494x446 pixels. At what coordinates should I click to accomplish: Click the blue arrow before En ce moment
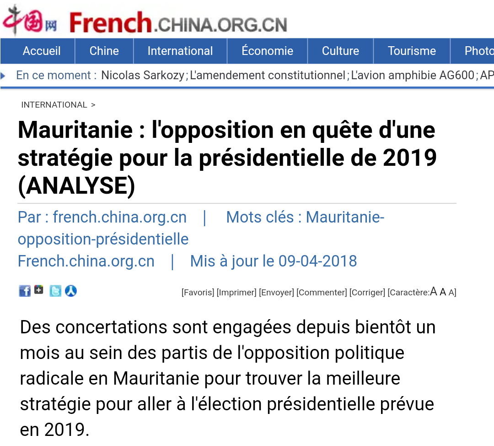point(3,76)
